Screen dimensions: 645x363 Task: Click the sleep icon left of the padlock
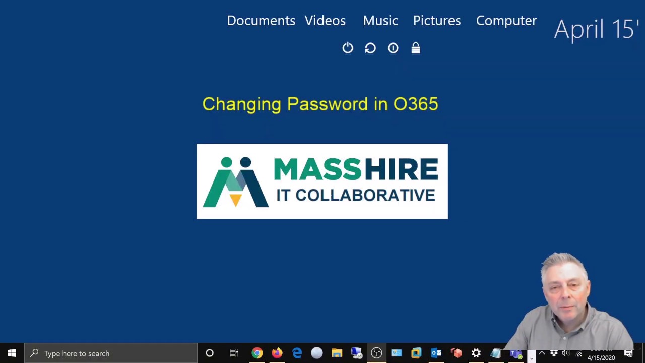coord(393,48)
